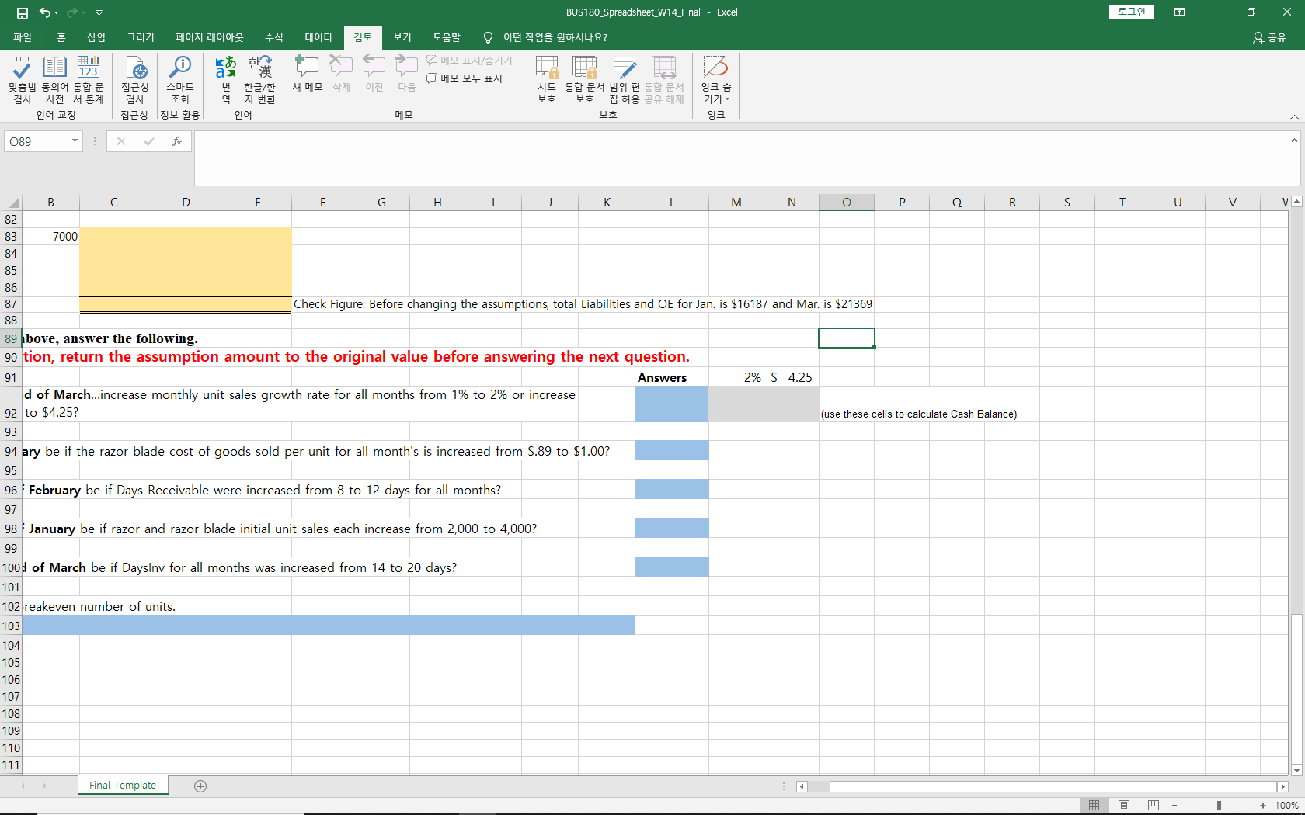Click the 로그인 sign-in button
Image resolution: width=1305 pixels, height=815 pixels.
[x=1131, y=12]
